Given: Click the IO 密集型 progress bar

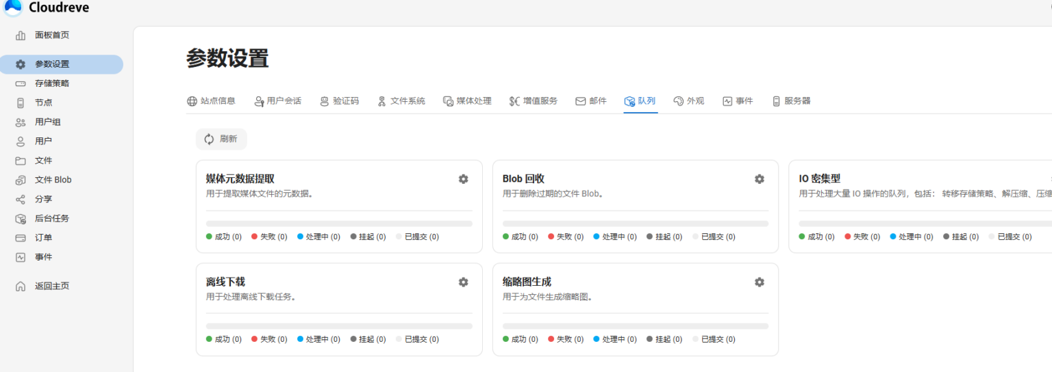Looking at the screenshot, I should (x=925, y=224).
